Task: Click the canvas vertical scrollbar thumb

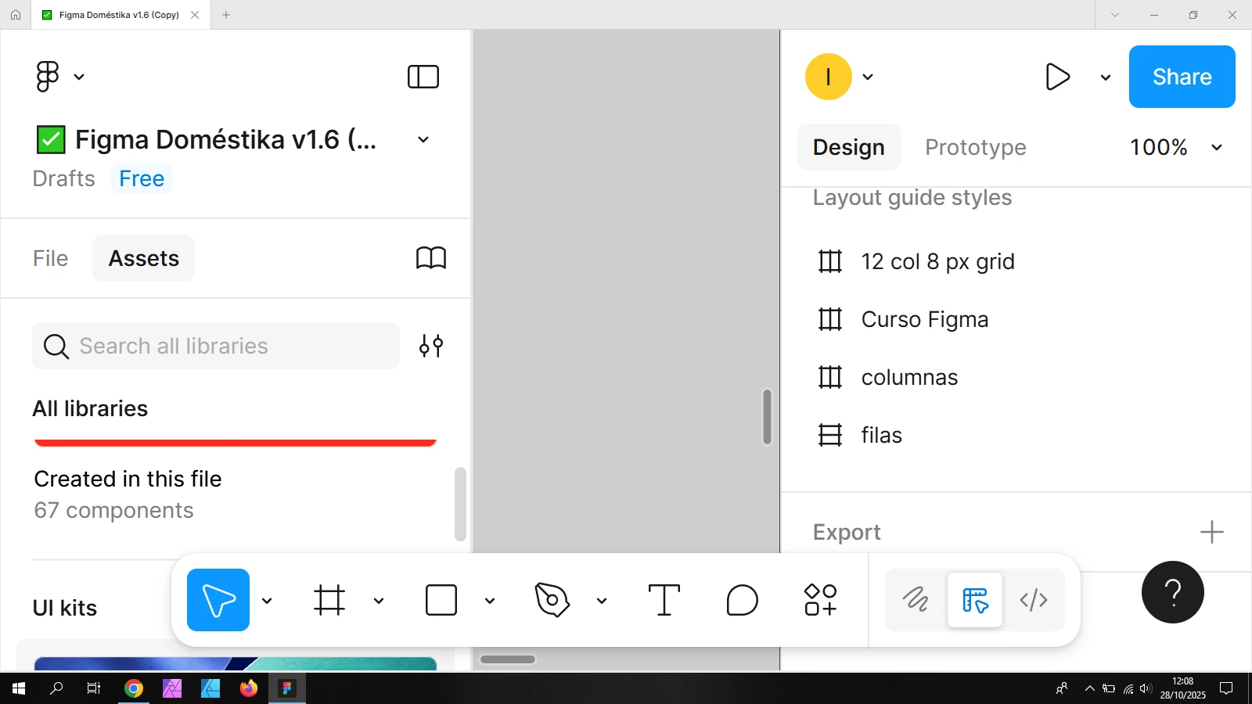Action: (767, 417)
